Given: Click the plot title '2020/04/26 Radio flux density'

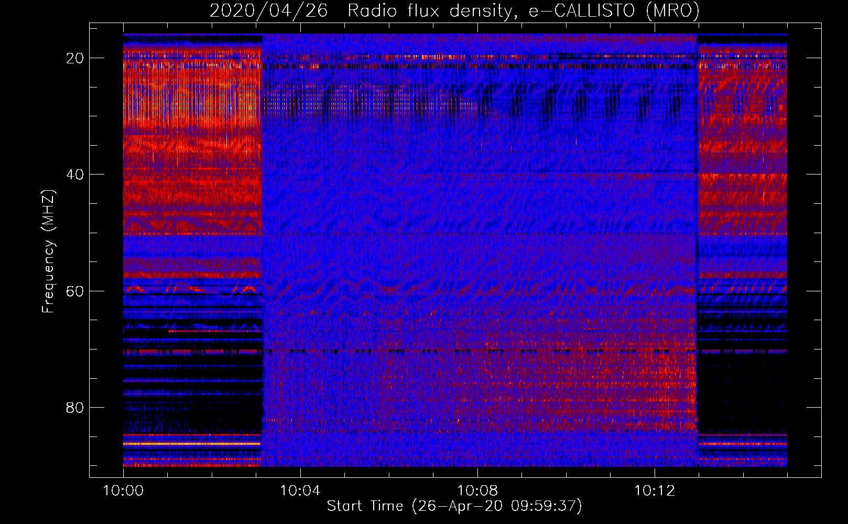Looking at the screenshot, I should 454,10.
